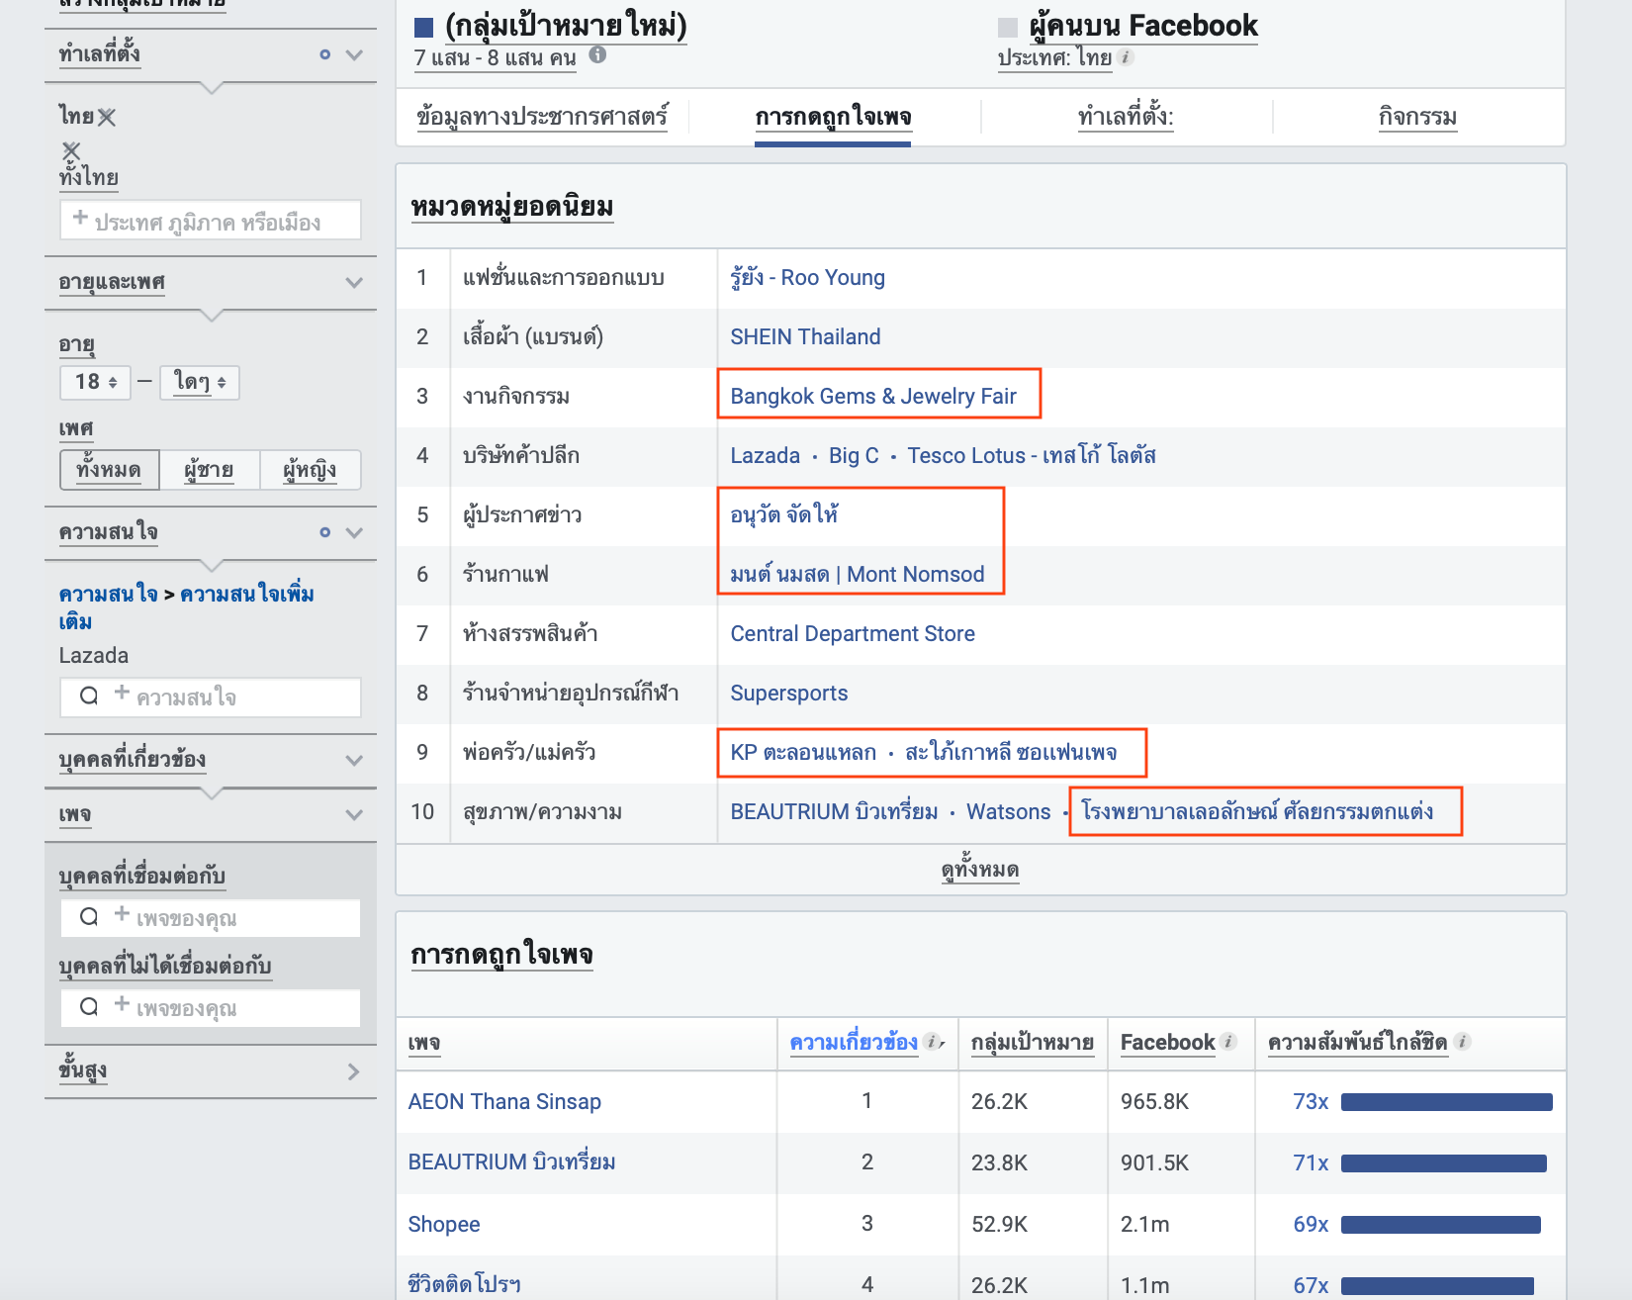Open the Mont Nomsod page link
Viewport: 1632px width, 1300px height.
858,575
